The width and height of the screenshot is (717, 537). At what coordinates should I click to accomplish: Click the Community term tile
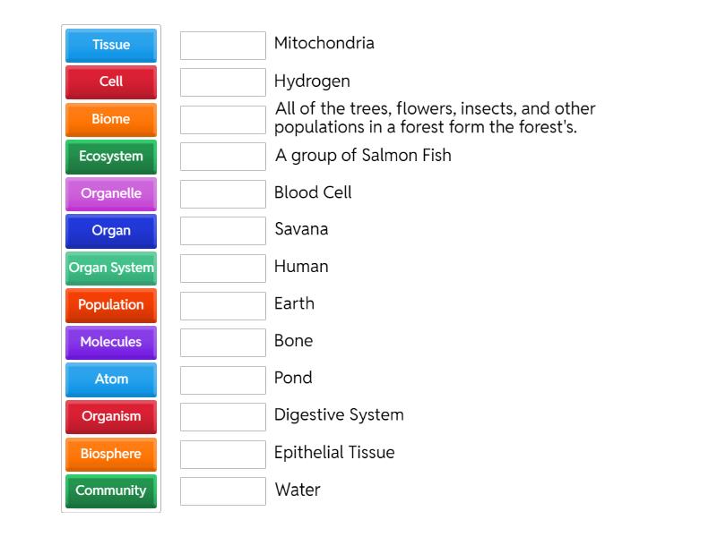(110, 490)
